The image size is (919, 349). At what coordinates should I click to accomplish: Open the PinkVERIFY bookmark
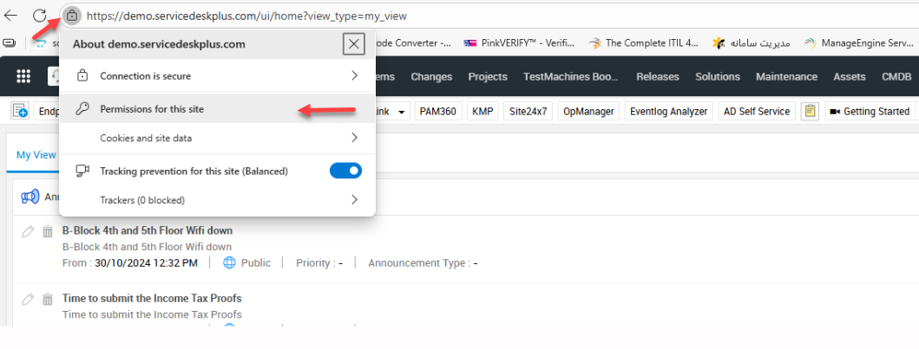(x=518, y=42)
